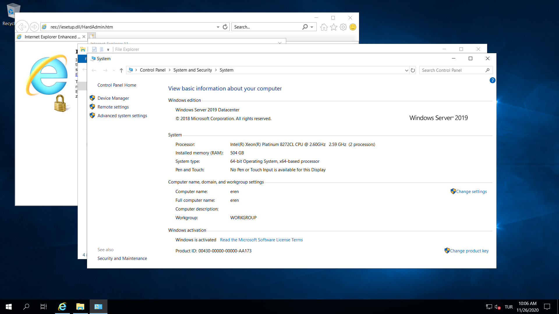
Task: Click the smiley feedback icon
Action: click(x=353, y=27)
